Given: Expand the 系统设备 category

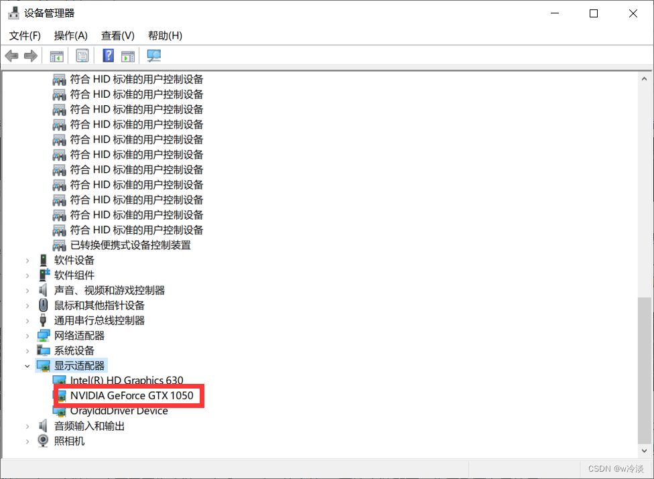Looking at the screenshot, I should click(27, 350).
